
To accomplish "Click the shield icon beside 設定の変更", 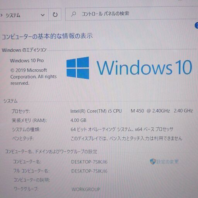I will click(153, 161).
